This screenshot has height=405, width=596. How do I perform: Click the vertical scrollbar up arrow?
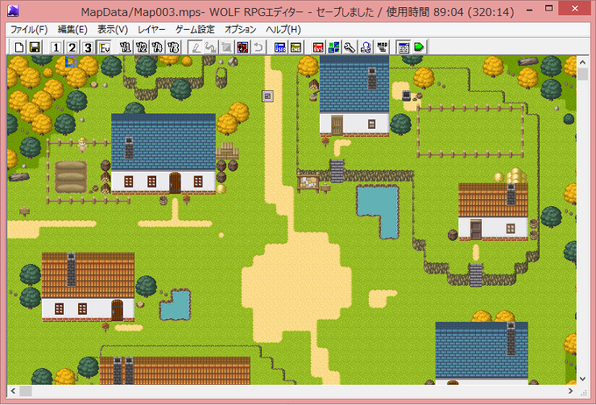pyautogui.click(x=583, y=61)
